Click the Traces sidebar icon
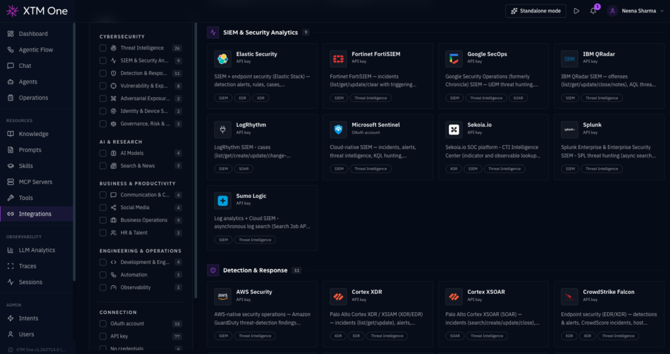This screenshot has width=670, height=354. (10, 266)
